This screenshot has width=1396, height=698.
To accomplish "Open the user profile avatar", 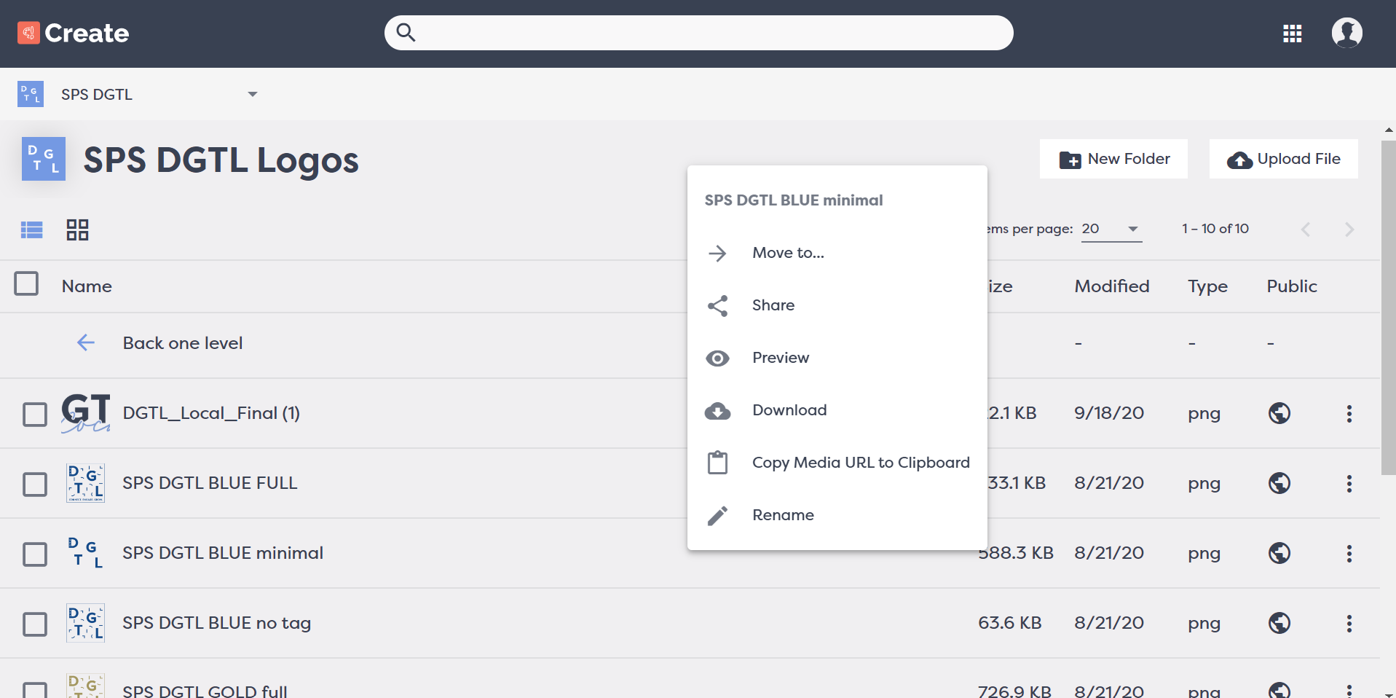I will pyautogui.click(x=1347, y=33).
